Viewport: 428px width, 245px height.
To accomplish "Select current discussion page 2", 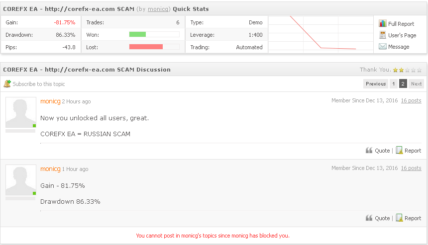I will 403,83.
